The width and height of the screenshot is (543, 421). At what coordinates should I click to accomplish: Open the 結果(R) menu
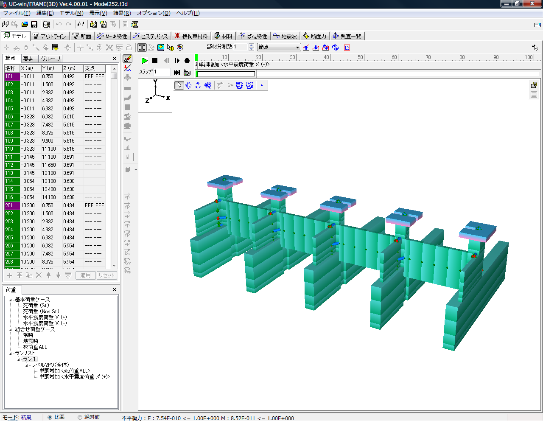pos(122,13)
